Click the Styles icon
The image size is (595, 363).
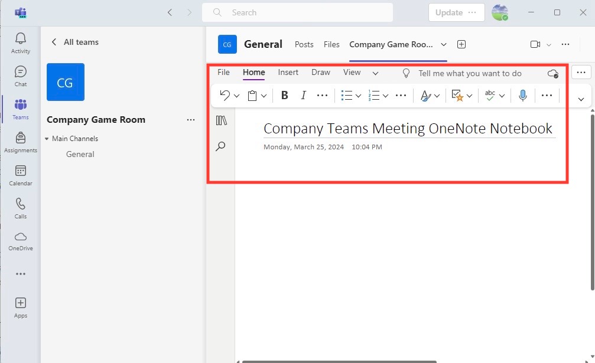pos(425,96)
